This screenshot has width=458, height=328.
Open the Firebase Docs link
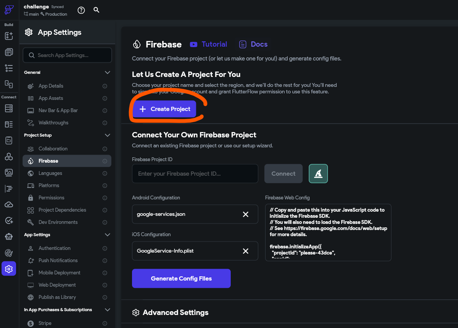tap(253, 44)
